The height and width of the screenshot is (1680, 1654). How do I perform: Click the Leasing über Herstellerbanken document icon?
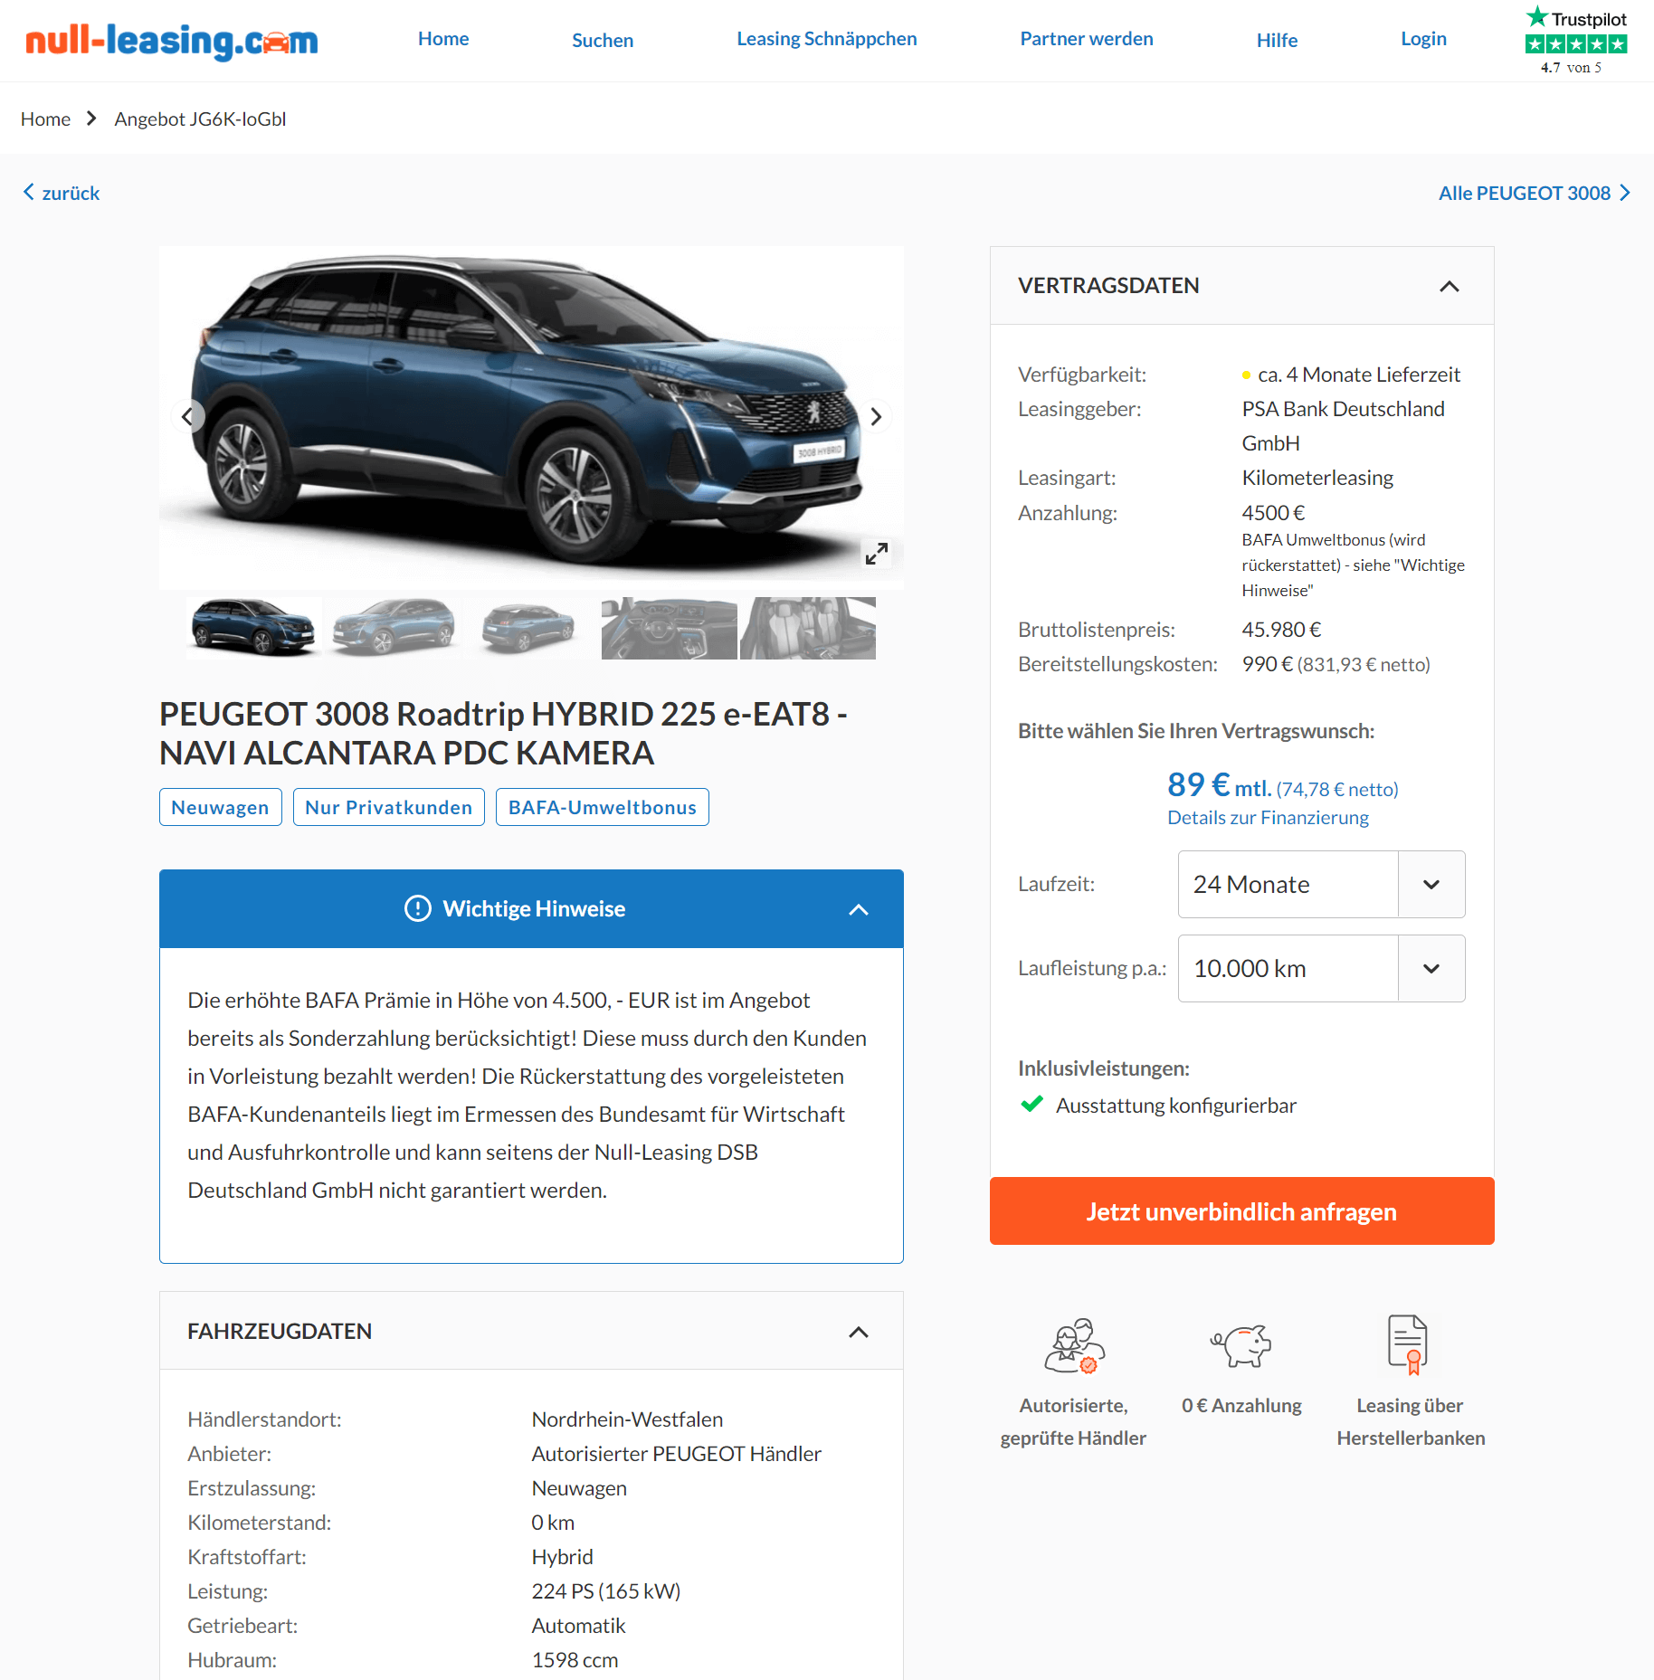[1408, 1344]
